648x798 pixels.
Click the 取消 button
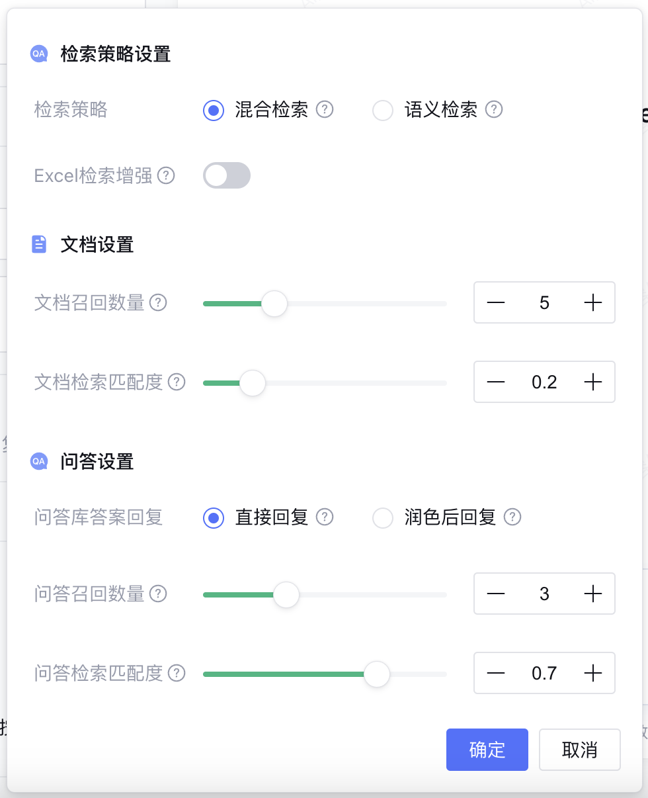pyautogui.click(x=580, y=750)
